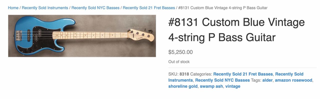Screen dimensions: 320x99
Task: Open Recently Sold NYC Basses breadcrumb
Action: point(95,8)
